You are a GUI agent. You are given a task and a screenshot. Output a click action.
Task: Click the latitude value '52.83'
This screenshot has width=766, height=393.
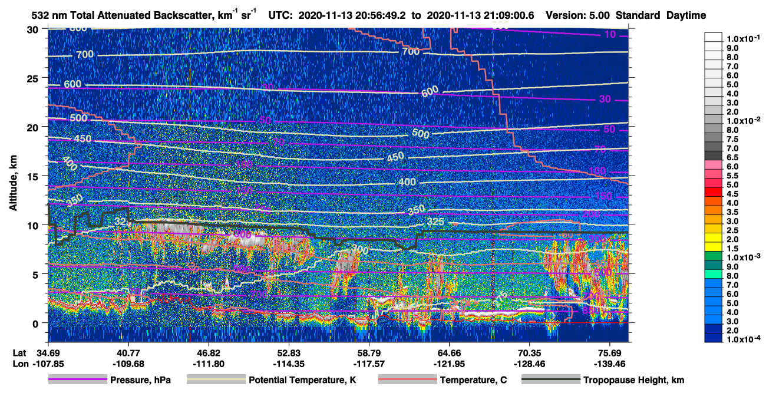[289, 352]
